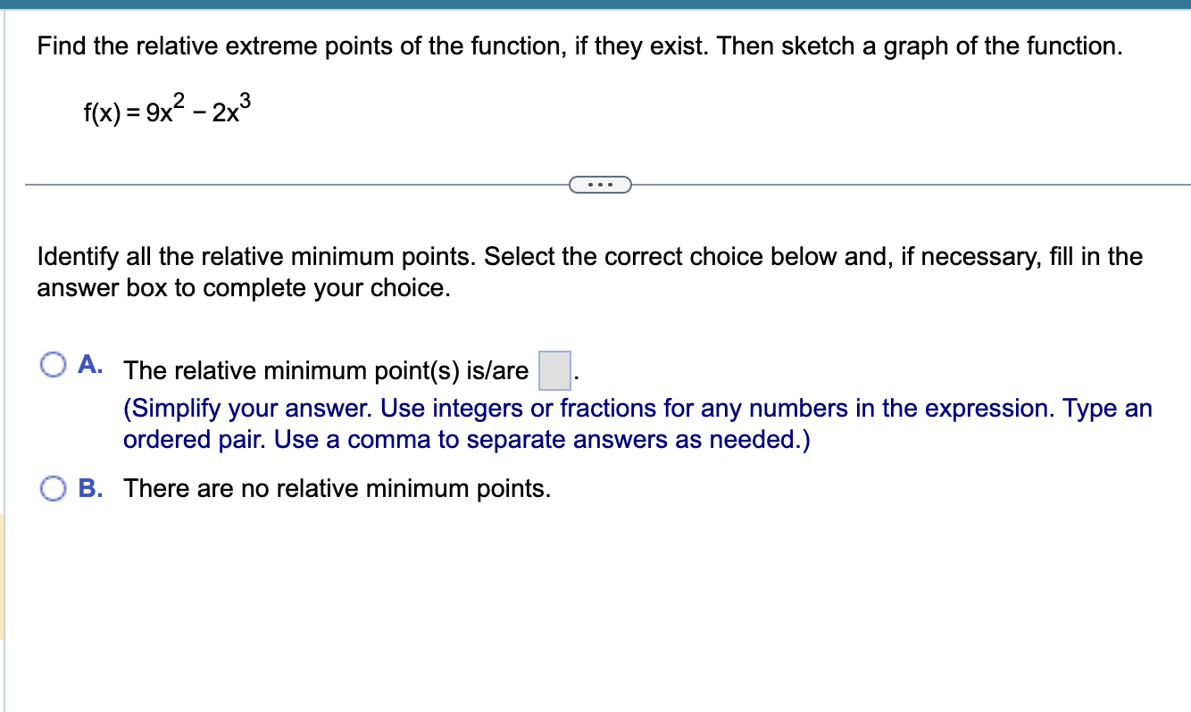Click the exponent 3 in the function formula
Viewport: 1191px width, 712px height.
(x=244, y=99)
